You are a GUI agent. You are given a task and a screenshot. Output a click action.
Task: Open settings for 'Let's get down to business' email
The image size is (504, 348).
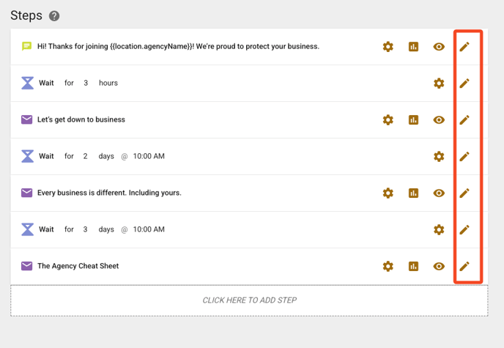(388, 120)
